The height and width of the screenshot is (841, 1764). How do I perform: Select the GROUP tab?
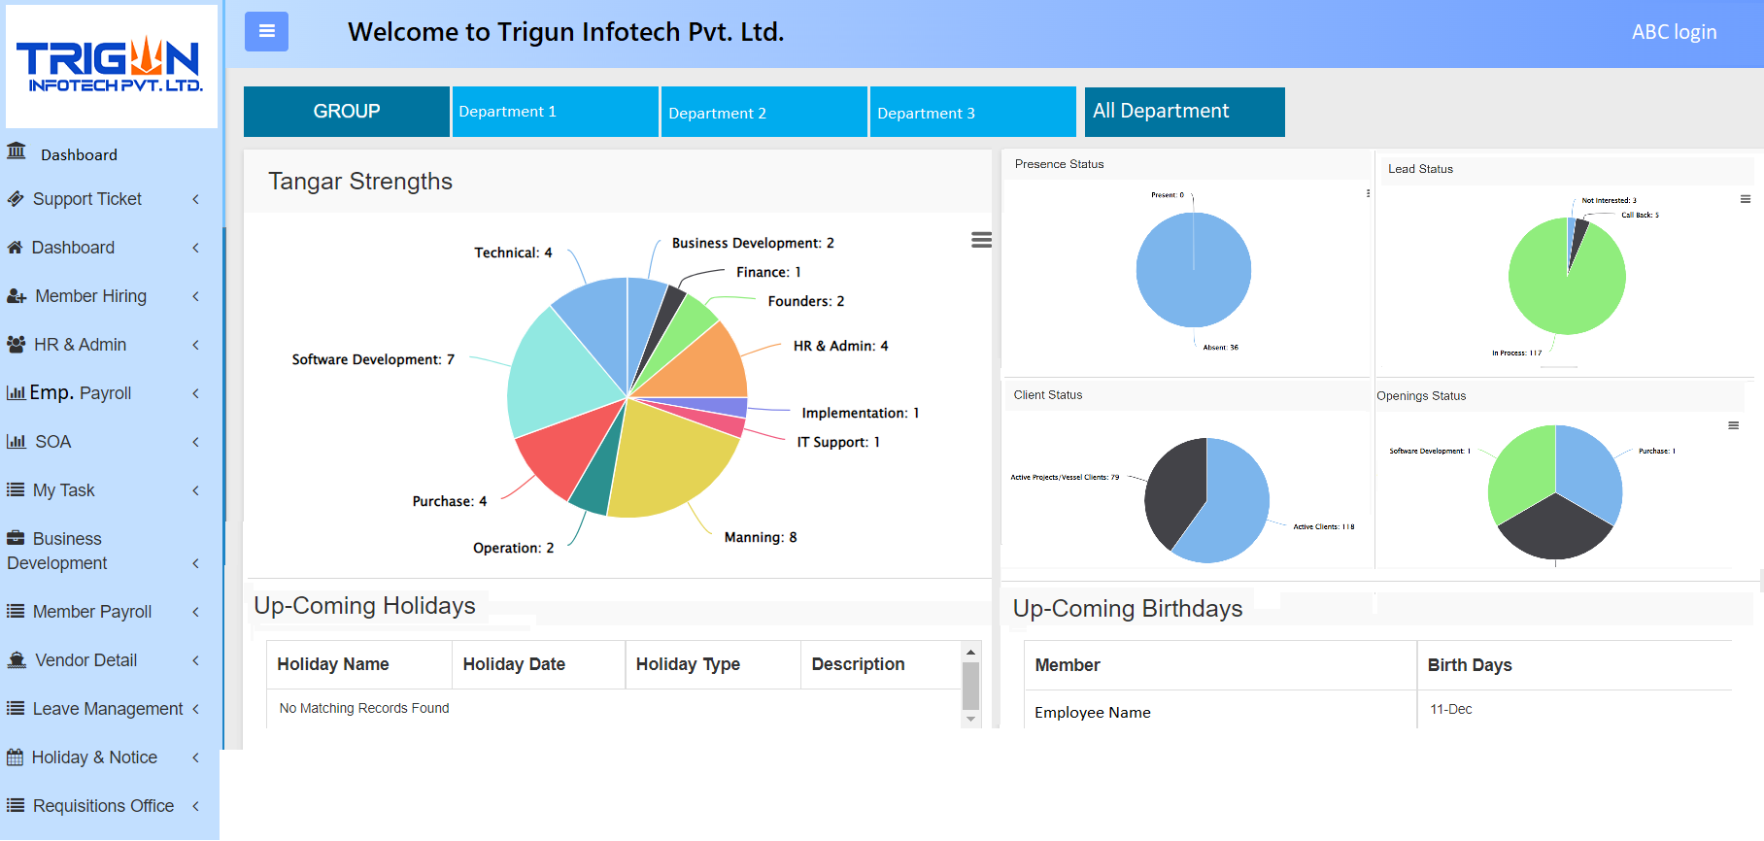[347, 112]
